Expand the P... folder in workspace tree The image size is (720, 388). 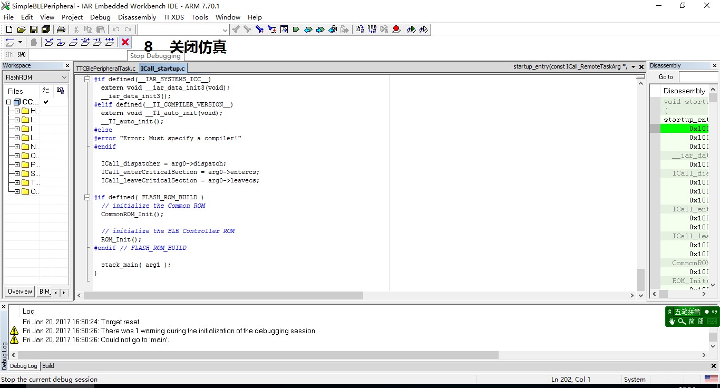coord(17,165)
